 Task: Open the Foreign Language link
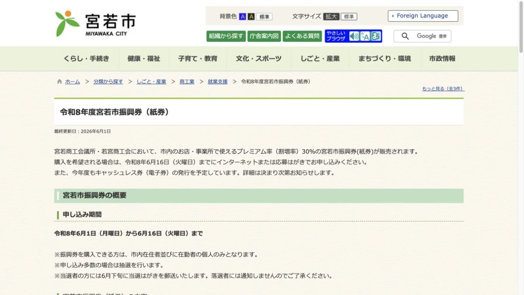[423, 16]
